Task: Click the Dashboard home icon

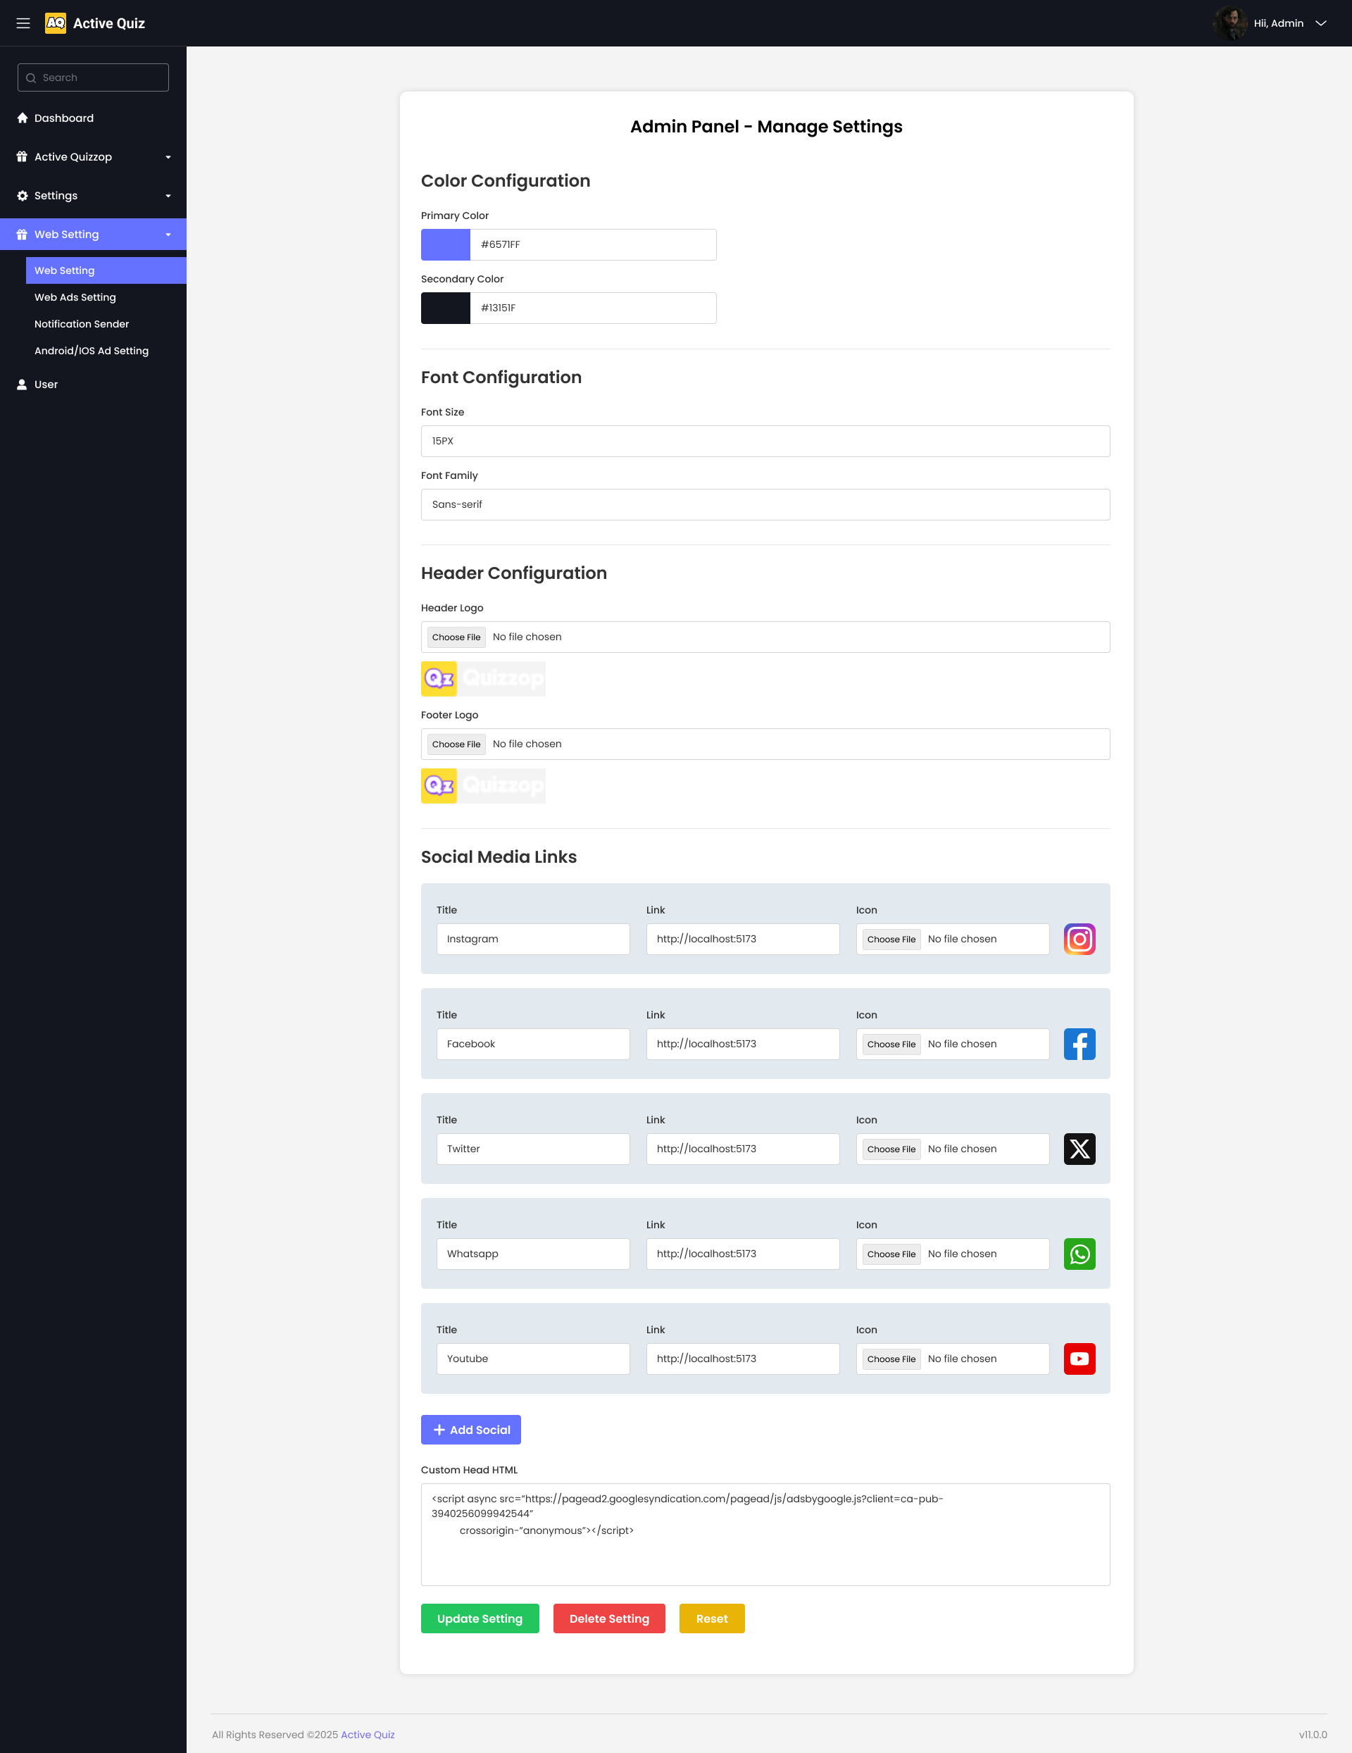Action: tap(23, 118)
